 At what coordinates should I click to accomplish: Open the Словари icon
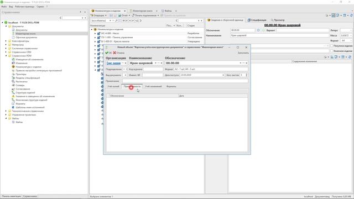click(x=13, y=85)
